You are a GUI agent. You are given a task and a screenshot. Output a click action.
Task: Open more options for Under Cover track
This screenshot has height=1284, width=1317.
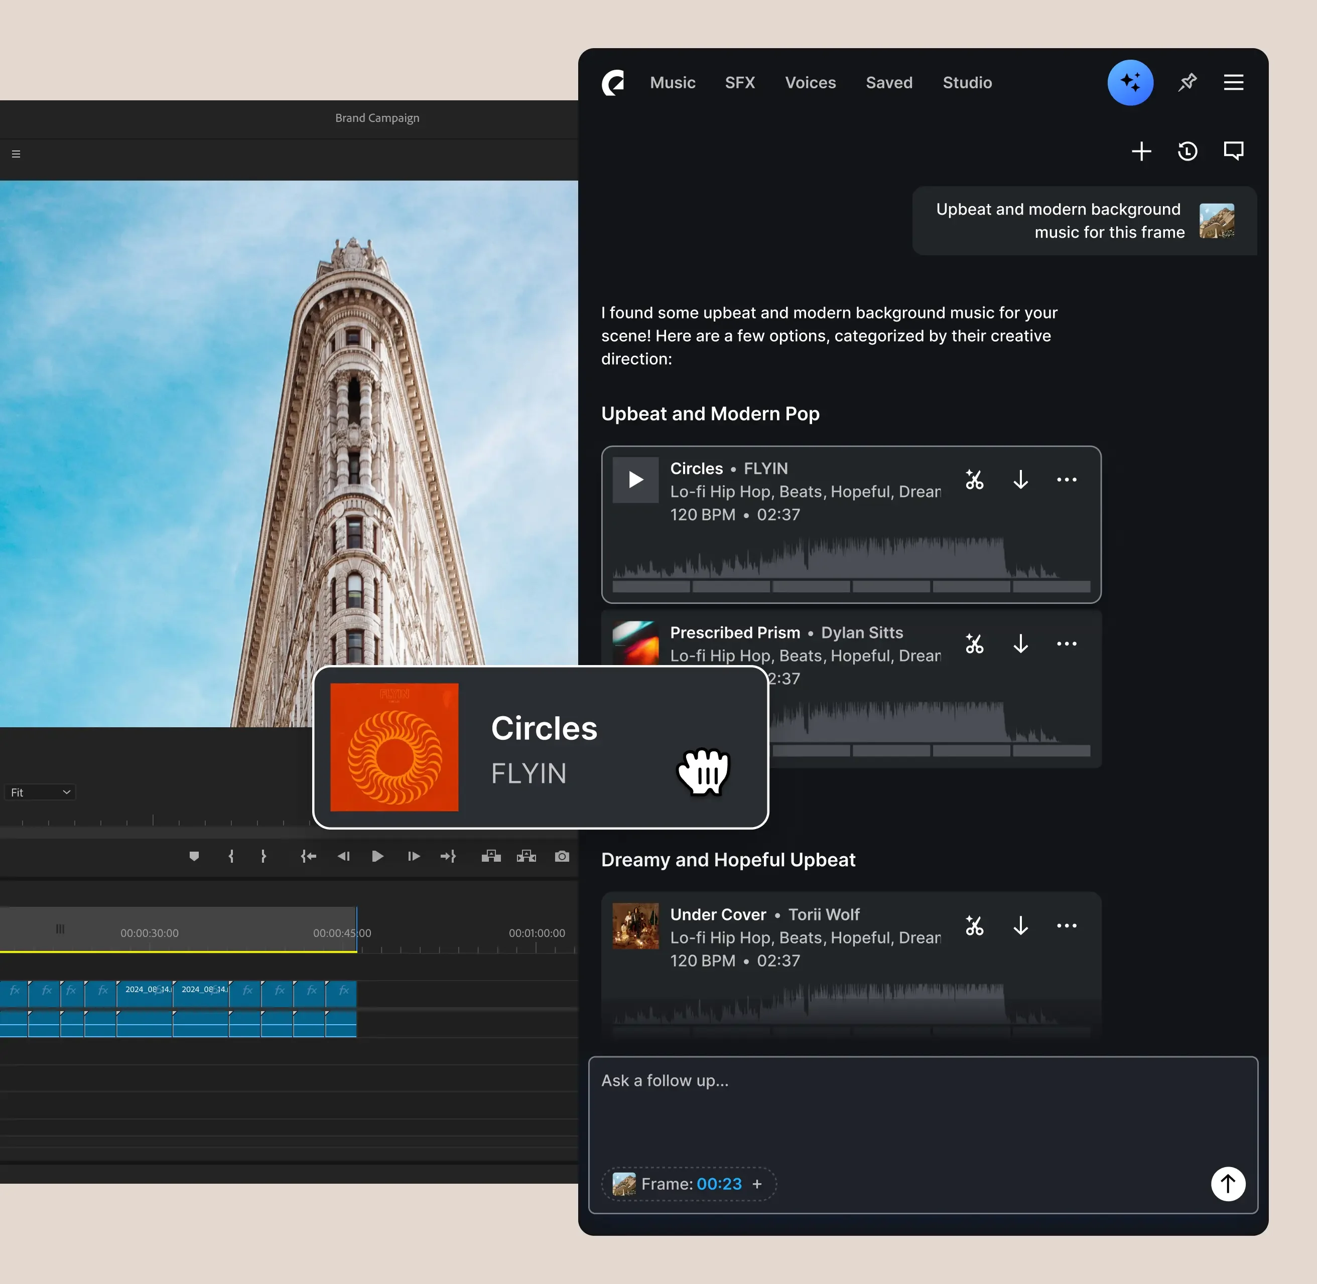(x=1066, y=926)
